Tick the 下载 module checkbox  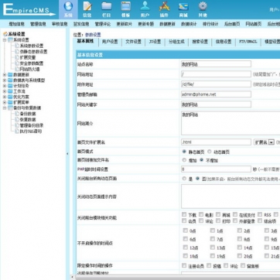click(184, 214)
